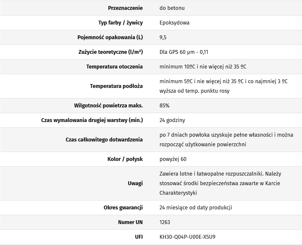Click 'Pojemność opakowania (L)' label

click(110, 37)
